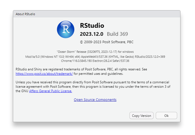Viewport: 195px width, 135px height.
Task: Open the Affero General Public License link
Action: pos(50,91)
